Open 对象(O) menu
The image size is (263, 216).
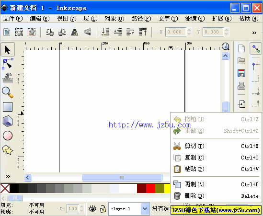tap(114, 19)
